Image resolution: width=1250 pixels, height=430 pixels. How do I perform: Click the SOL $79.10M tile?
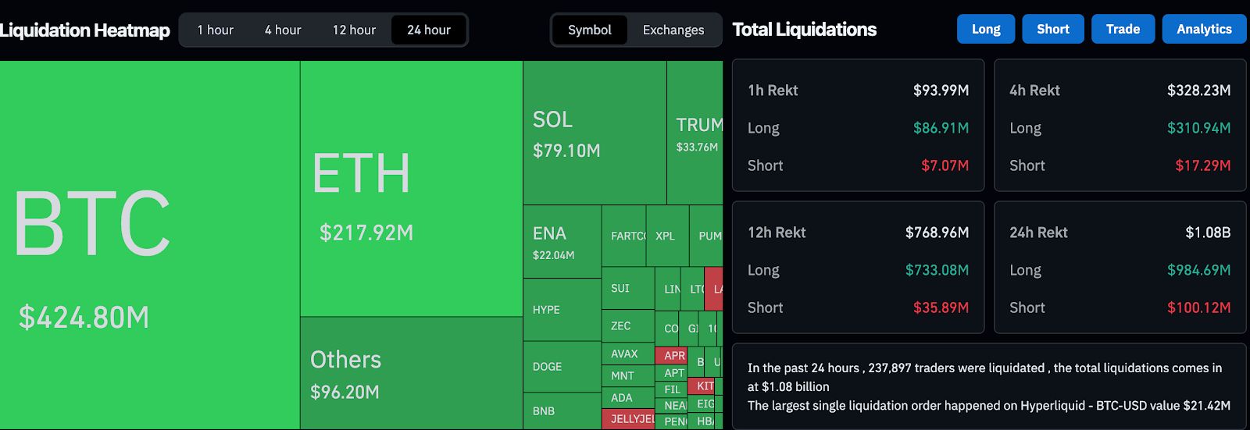[x=594, y=133]
